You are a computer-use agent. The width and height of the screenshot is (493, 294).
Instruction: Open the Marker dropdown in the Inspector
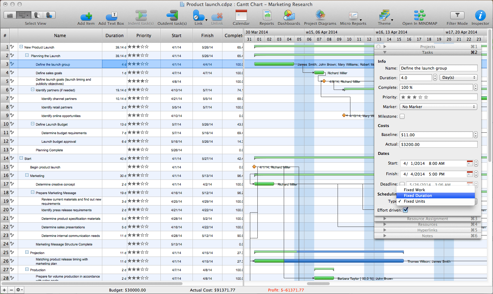click(438, 106)
